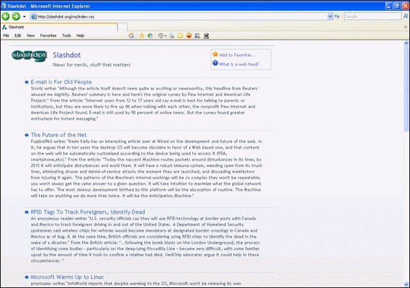Viewport: 410px width, 288px height.
Task: Click the bullet icon beside 'Microsoft Warms Up to Linux'
Action: coord(26,277)
